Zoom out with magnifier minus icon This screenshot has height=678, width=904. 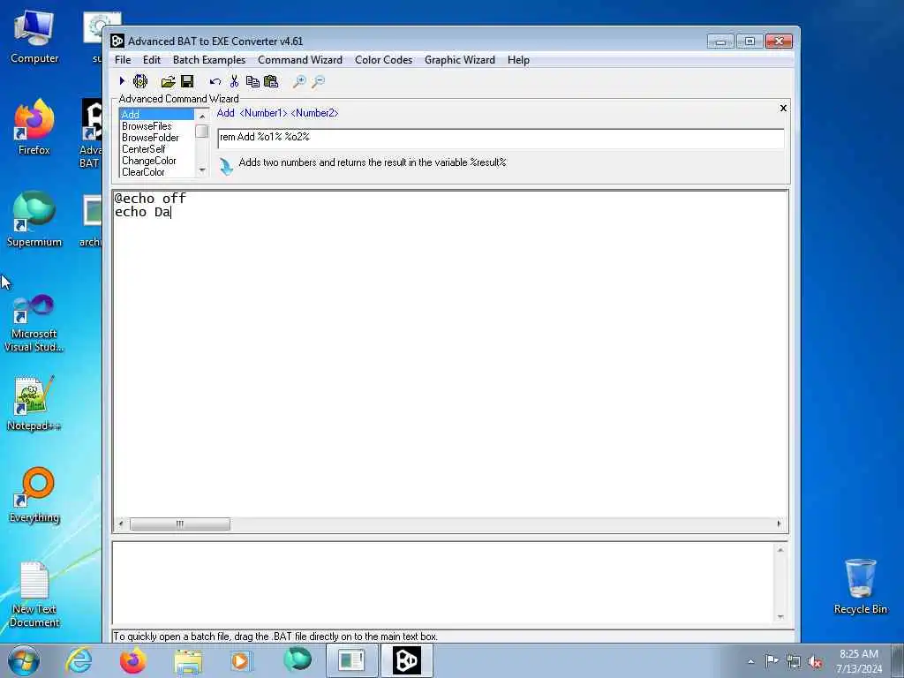point(318,81)
